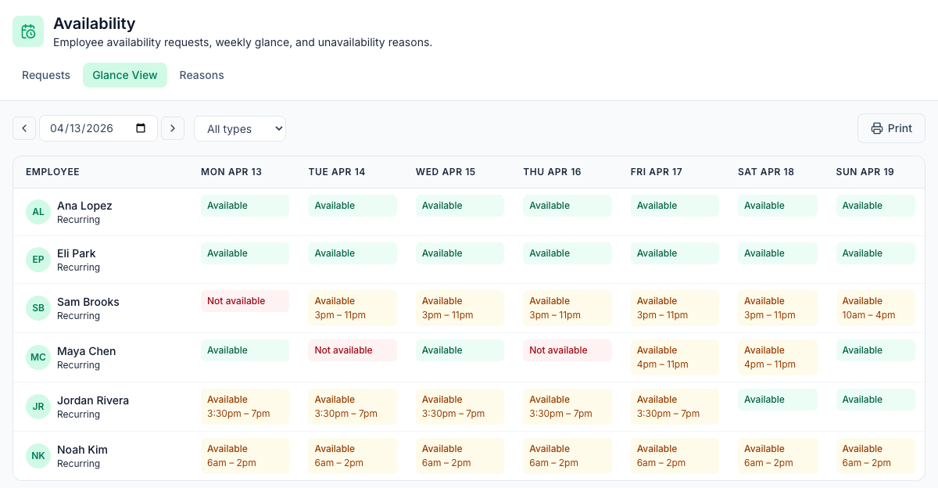
Task: Click the EMPLOYEE column header
Action: [52, 172]
